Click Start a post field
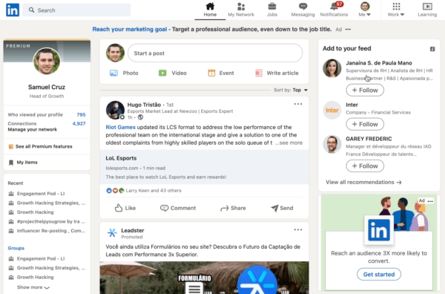This screenshot has height=294, width=445. [x=215, y=53]
